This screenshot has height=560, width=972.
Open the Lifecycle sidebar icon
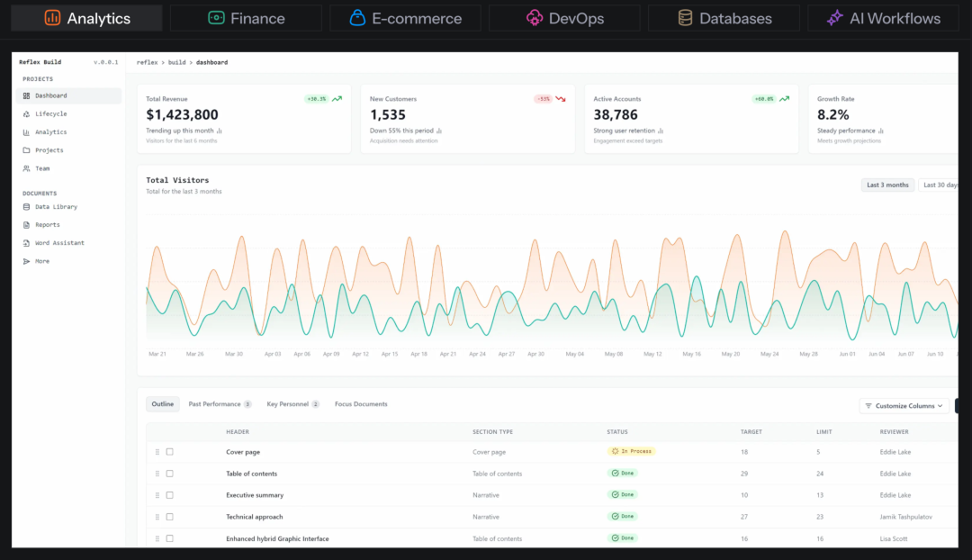pos(26,114)
